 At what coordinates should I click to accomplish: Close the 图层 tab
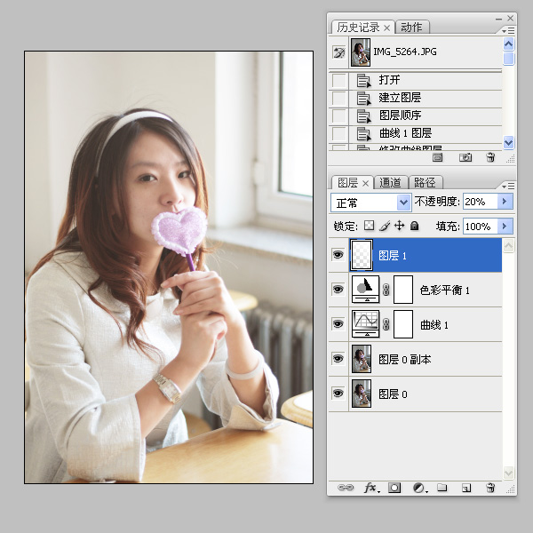[365, 184]
